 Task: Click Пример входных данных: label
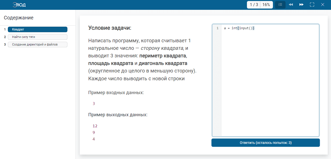(x=116, y=93)
